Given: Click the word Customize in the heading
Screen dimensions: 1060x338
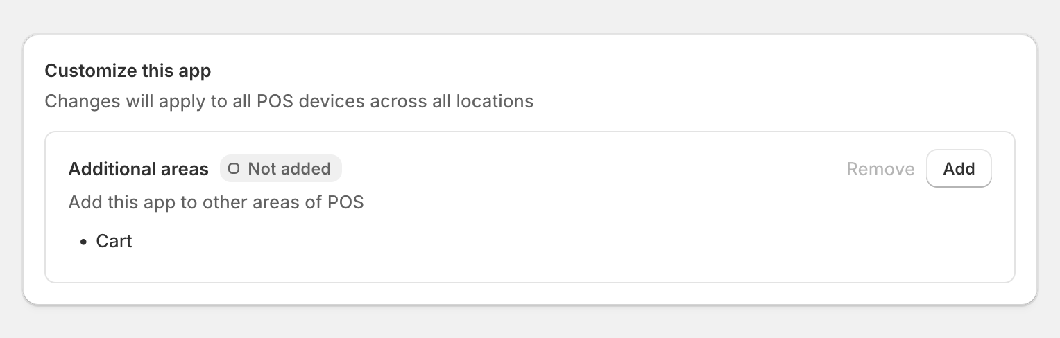Looking at the screenshot, I should (88, 71).
